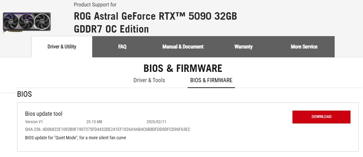Go to the Warranty tab
The height and width of the screenshot is (157, 363).
coord(243,46)
